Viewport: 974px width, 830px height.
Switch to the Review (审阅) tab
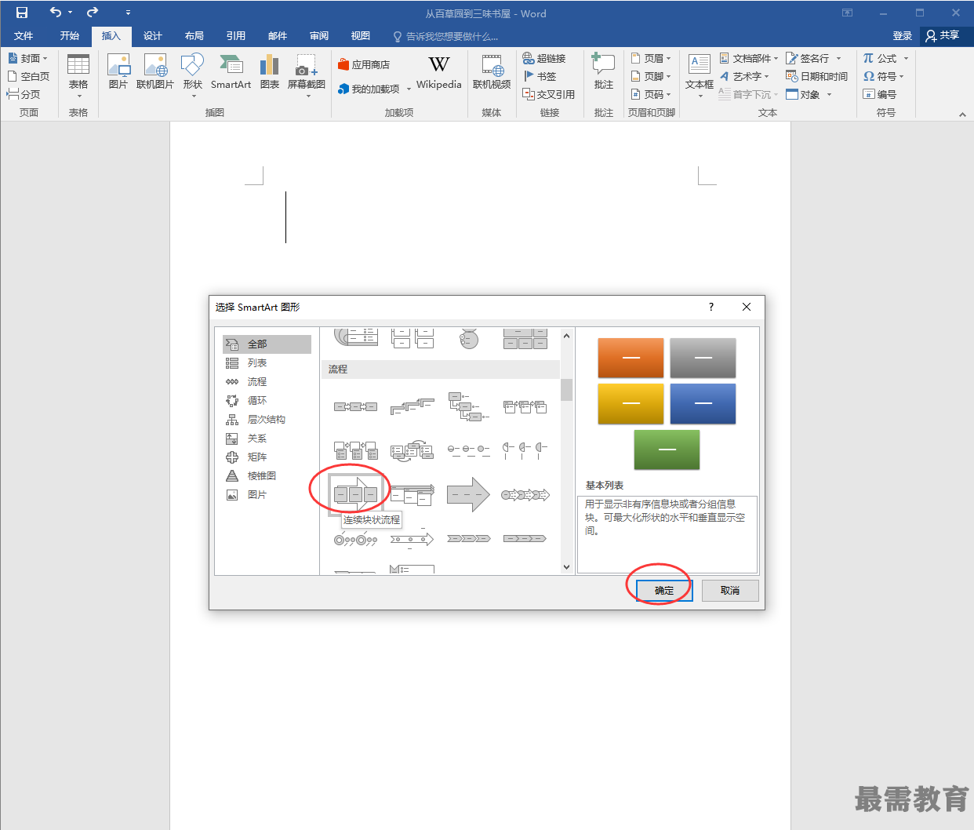click(319, 36)
